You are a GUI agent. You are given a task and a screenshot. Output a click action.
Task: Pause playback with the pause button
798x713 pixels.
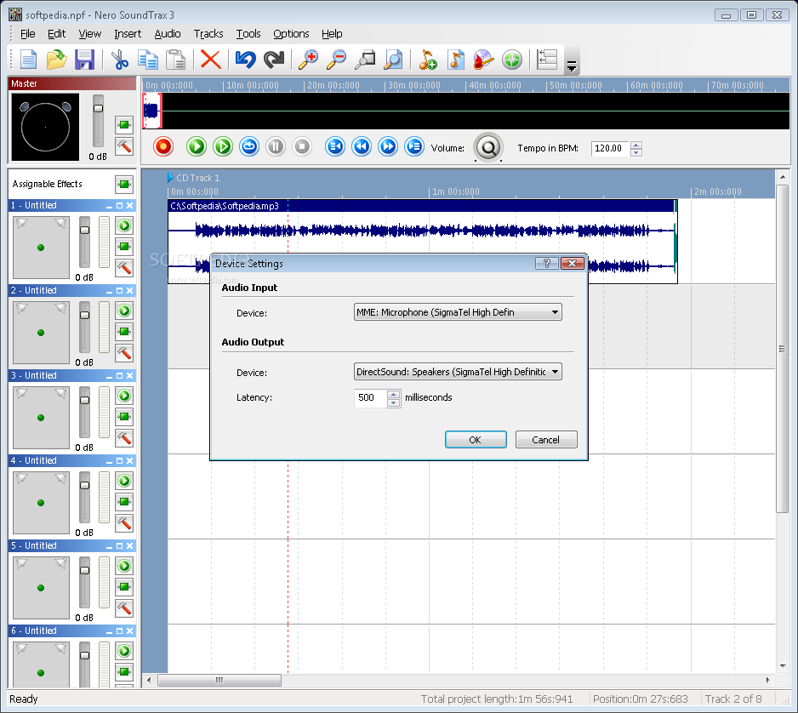pyautogui.click(x=276, y=146)
